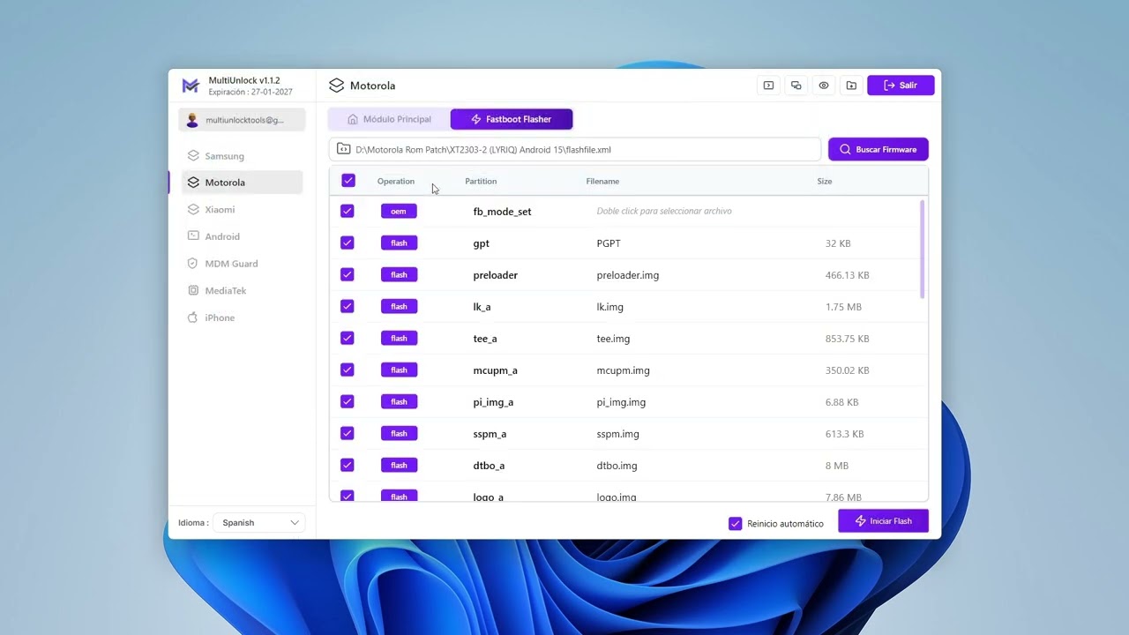Open the iPhone sidebar entry
1129x635 pixels.
click(242, 317)
